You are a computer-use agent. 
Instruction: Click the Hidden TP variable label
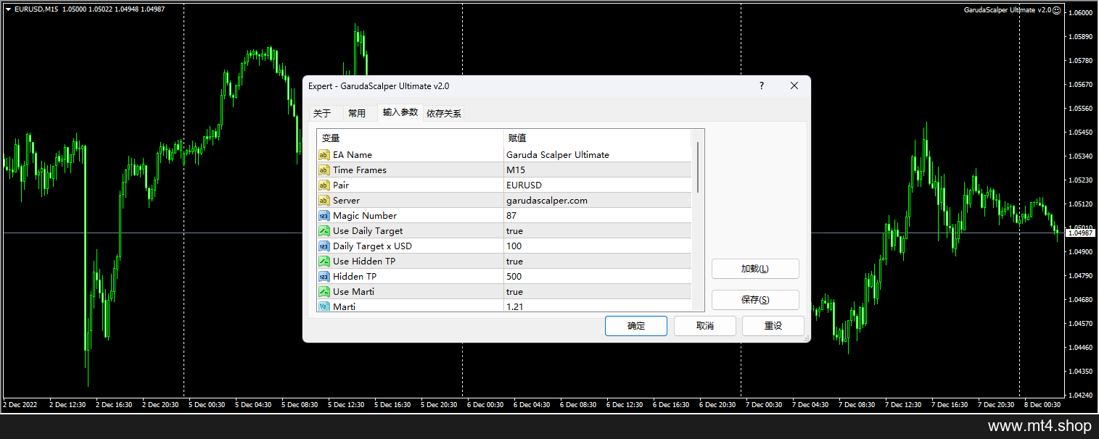355,277
